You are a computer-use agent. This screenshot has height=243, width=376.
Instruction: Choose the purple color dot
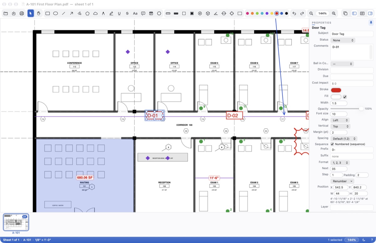click(x=267, y=13)
